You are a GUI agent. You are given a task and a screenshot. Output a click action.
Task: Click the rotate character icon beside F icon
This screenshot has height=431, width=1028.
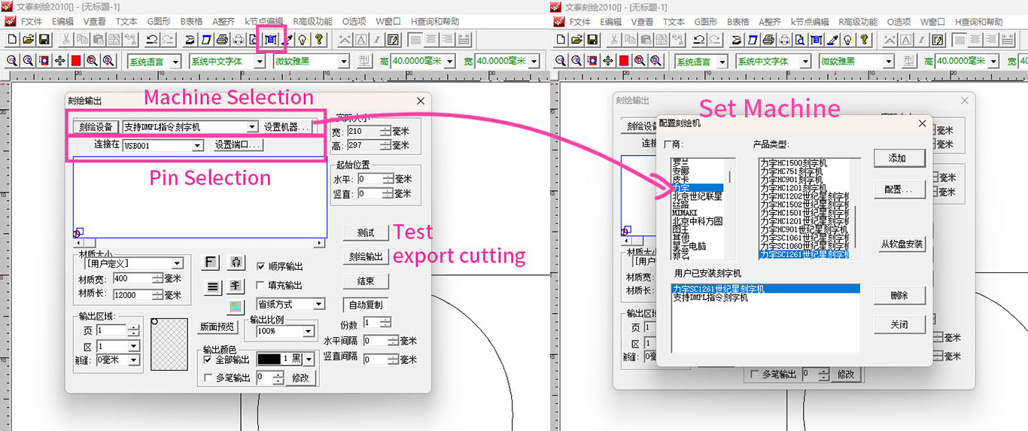tap(236, 263)
